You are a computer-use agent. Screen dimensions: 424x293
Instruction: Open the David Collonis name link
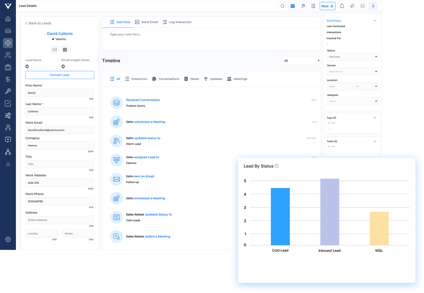60,34
